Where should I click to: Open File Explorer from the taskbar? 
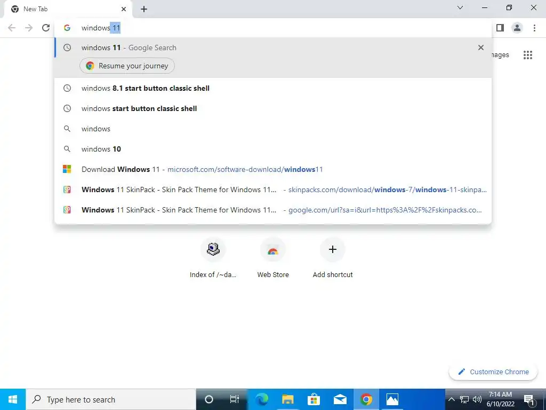tap(287, 399)
